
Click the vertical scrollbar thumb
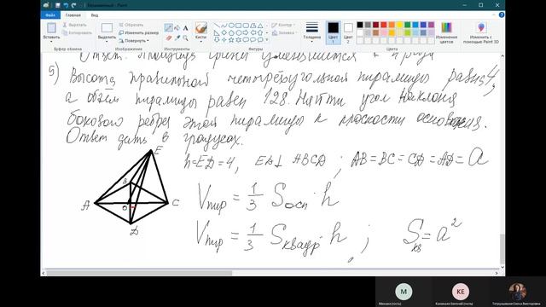pyautogui.click(x=502, y=248)
